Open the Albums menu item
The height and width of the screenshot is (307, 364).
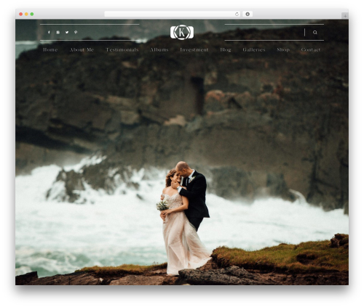click(159, 49)
